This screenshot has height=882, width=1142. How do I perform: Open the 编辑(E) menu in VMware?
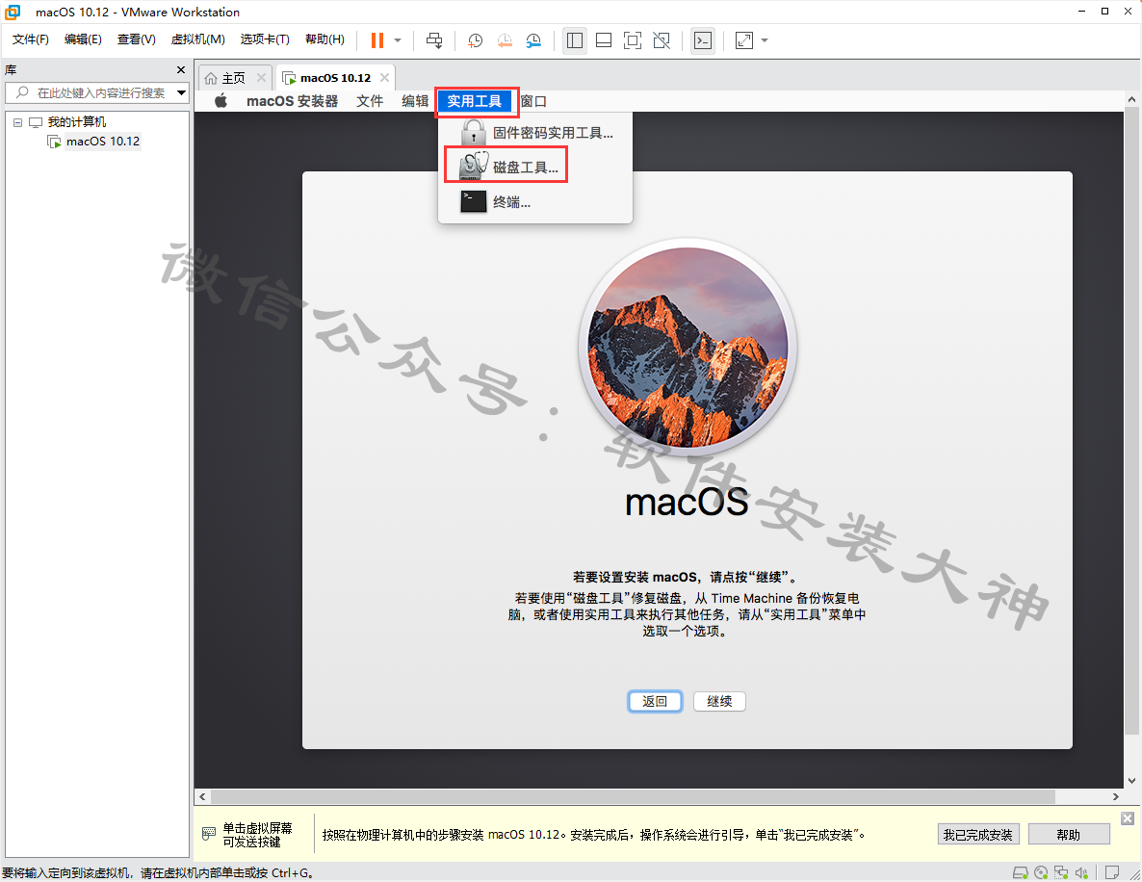coord(83,39)
